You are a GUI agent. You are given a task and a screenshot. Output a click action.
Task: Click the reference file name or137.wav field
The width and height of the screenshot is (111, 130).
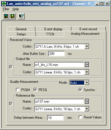59,101
